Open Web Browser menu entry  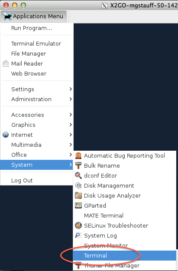click(37, 74)
